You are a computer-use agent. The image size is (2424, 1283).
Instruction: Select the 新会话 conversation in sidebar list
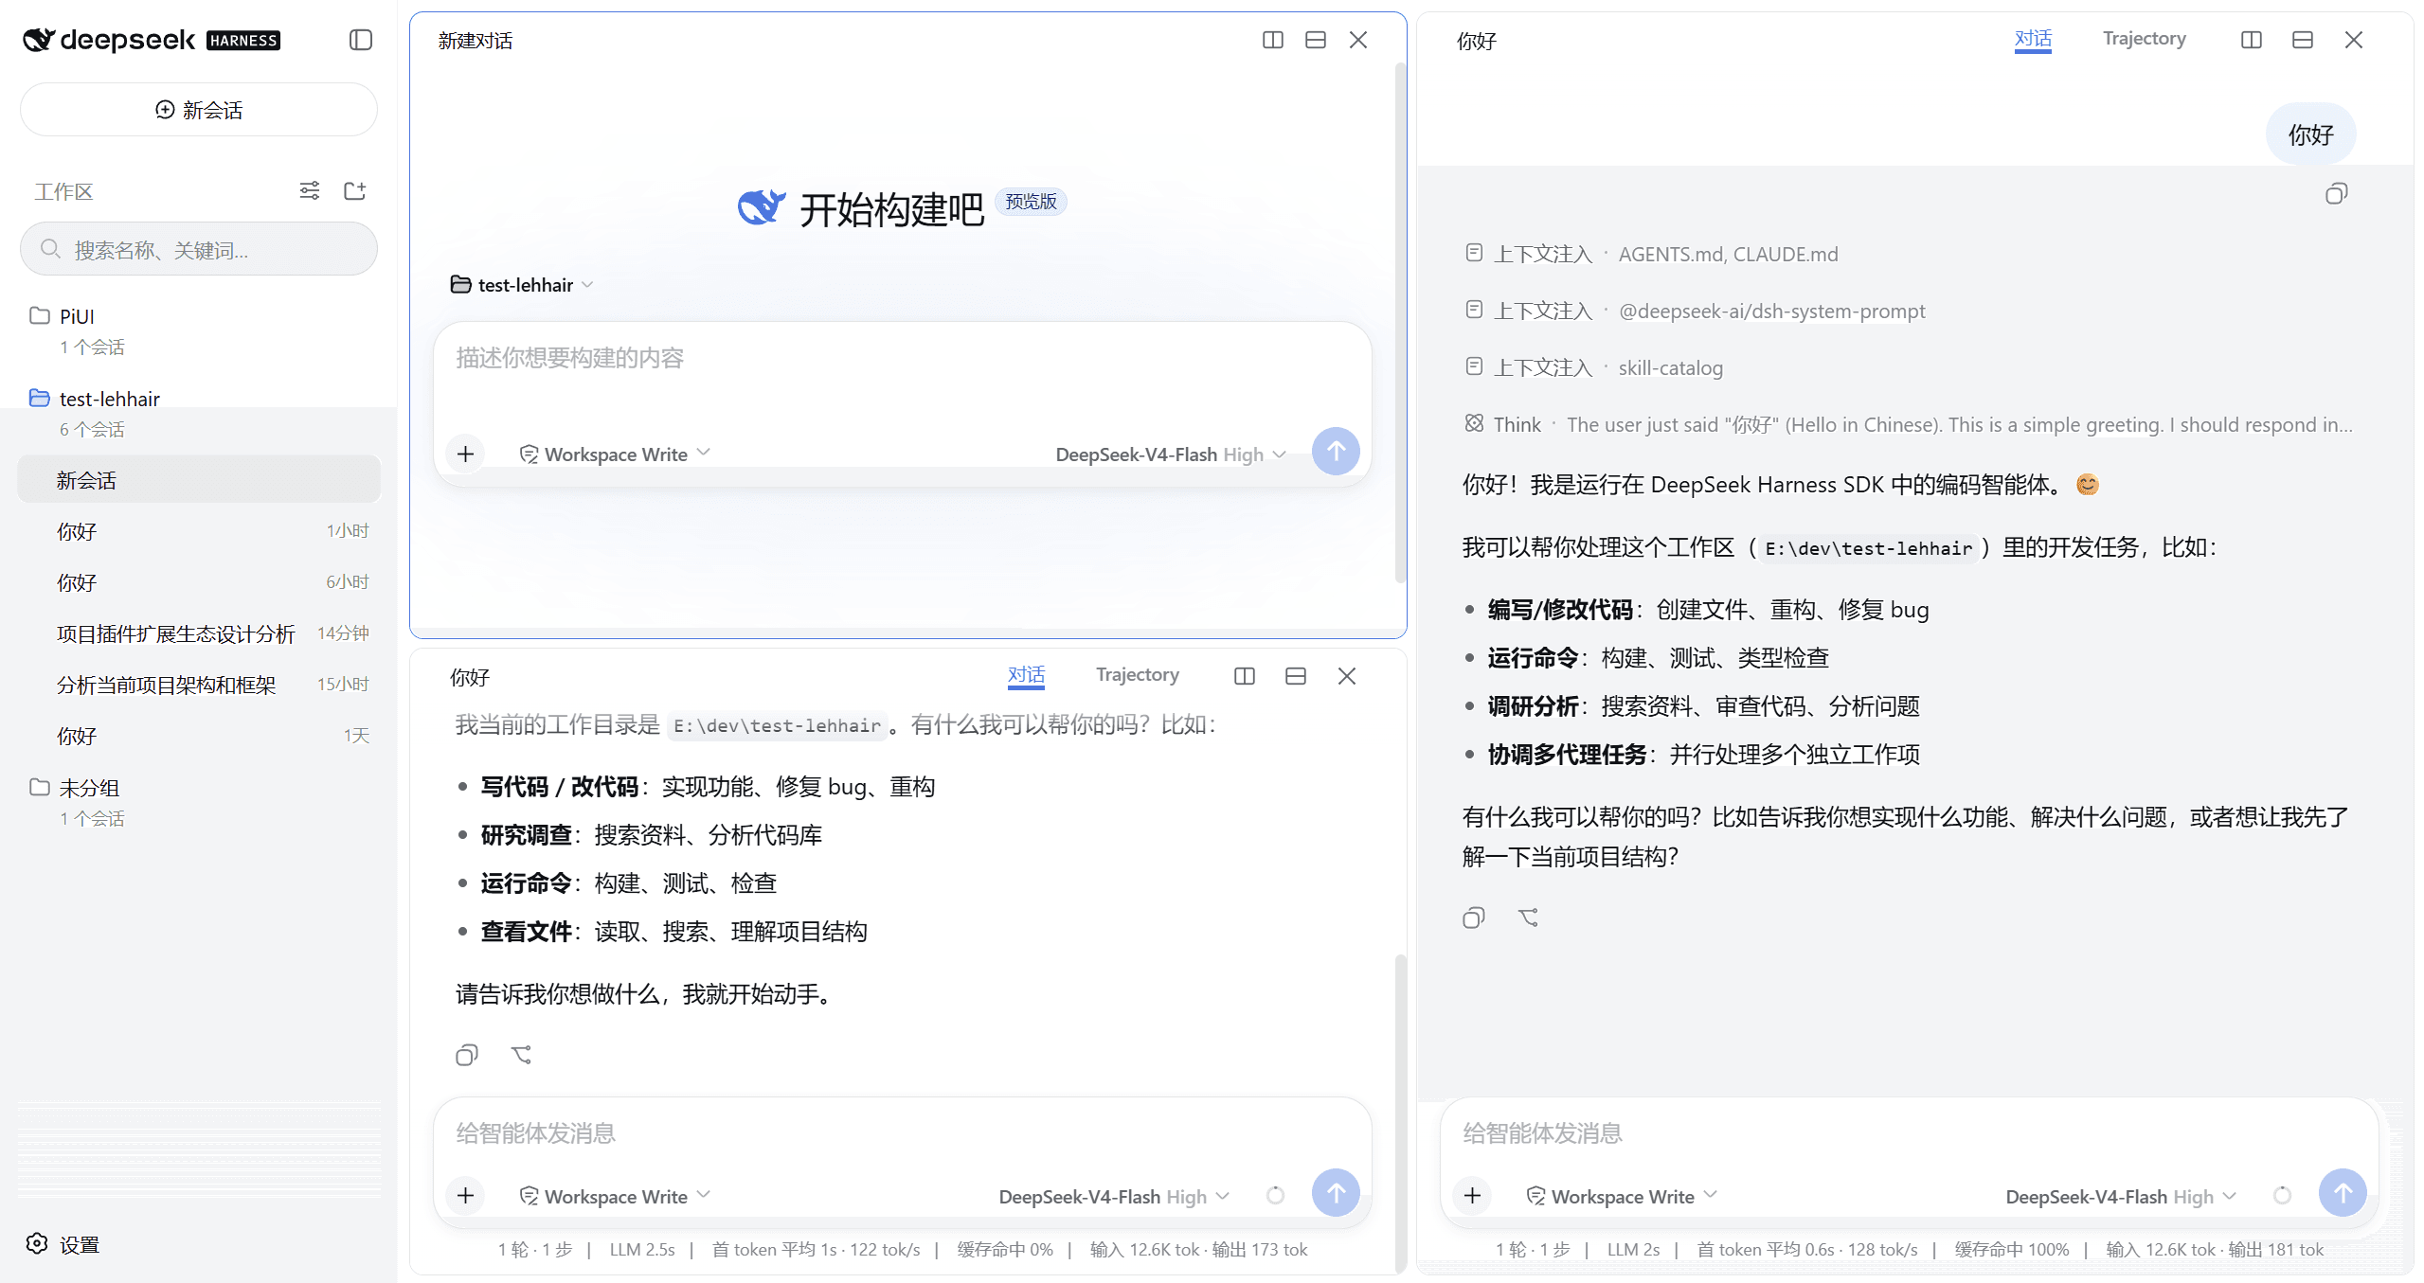199,480
